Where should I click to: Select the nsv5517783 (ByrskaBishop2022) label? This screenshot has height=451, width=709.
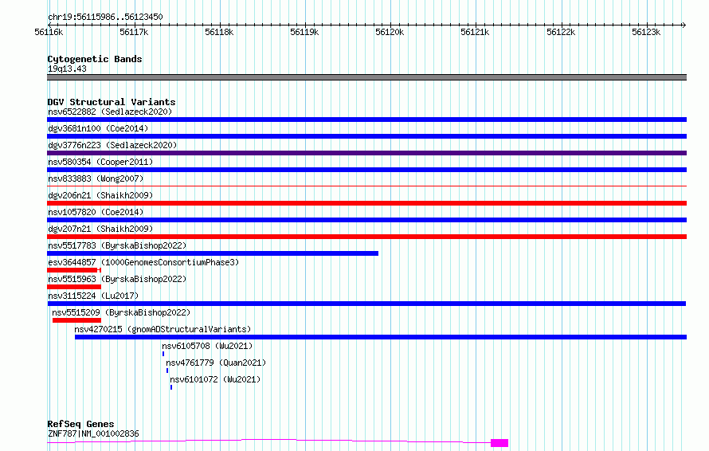tap(117, 245)
